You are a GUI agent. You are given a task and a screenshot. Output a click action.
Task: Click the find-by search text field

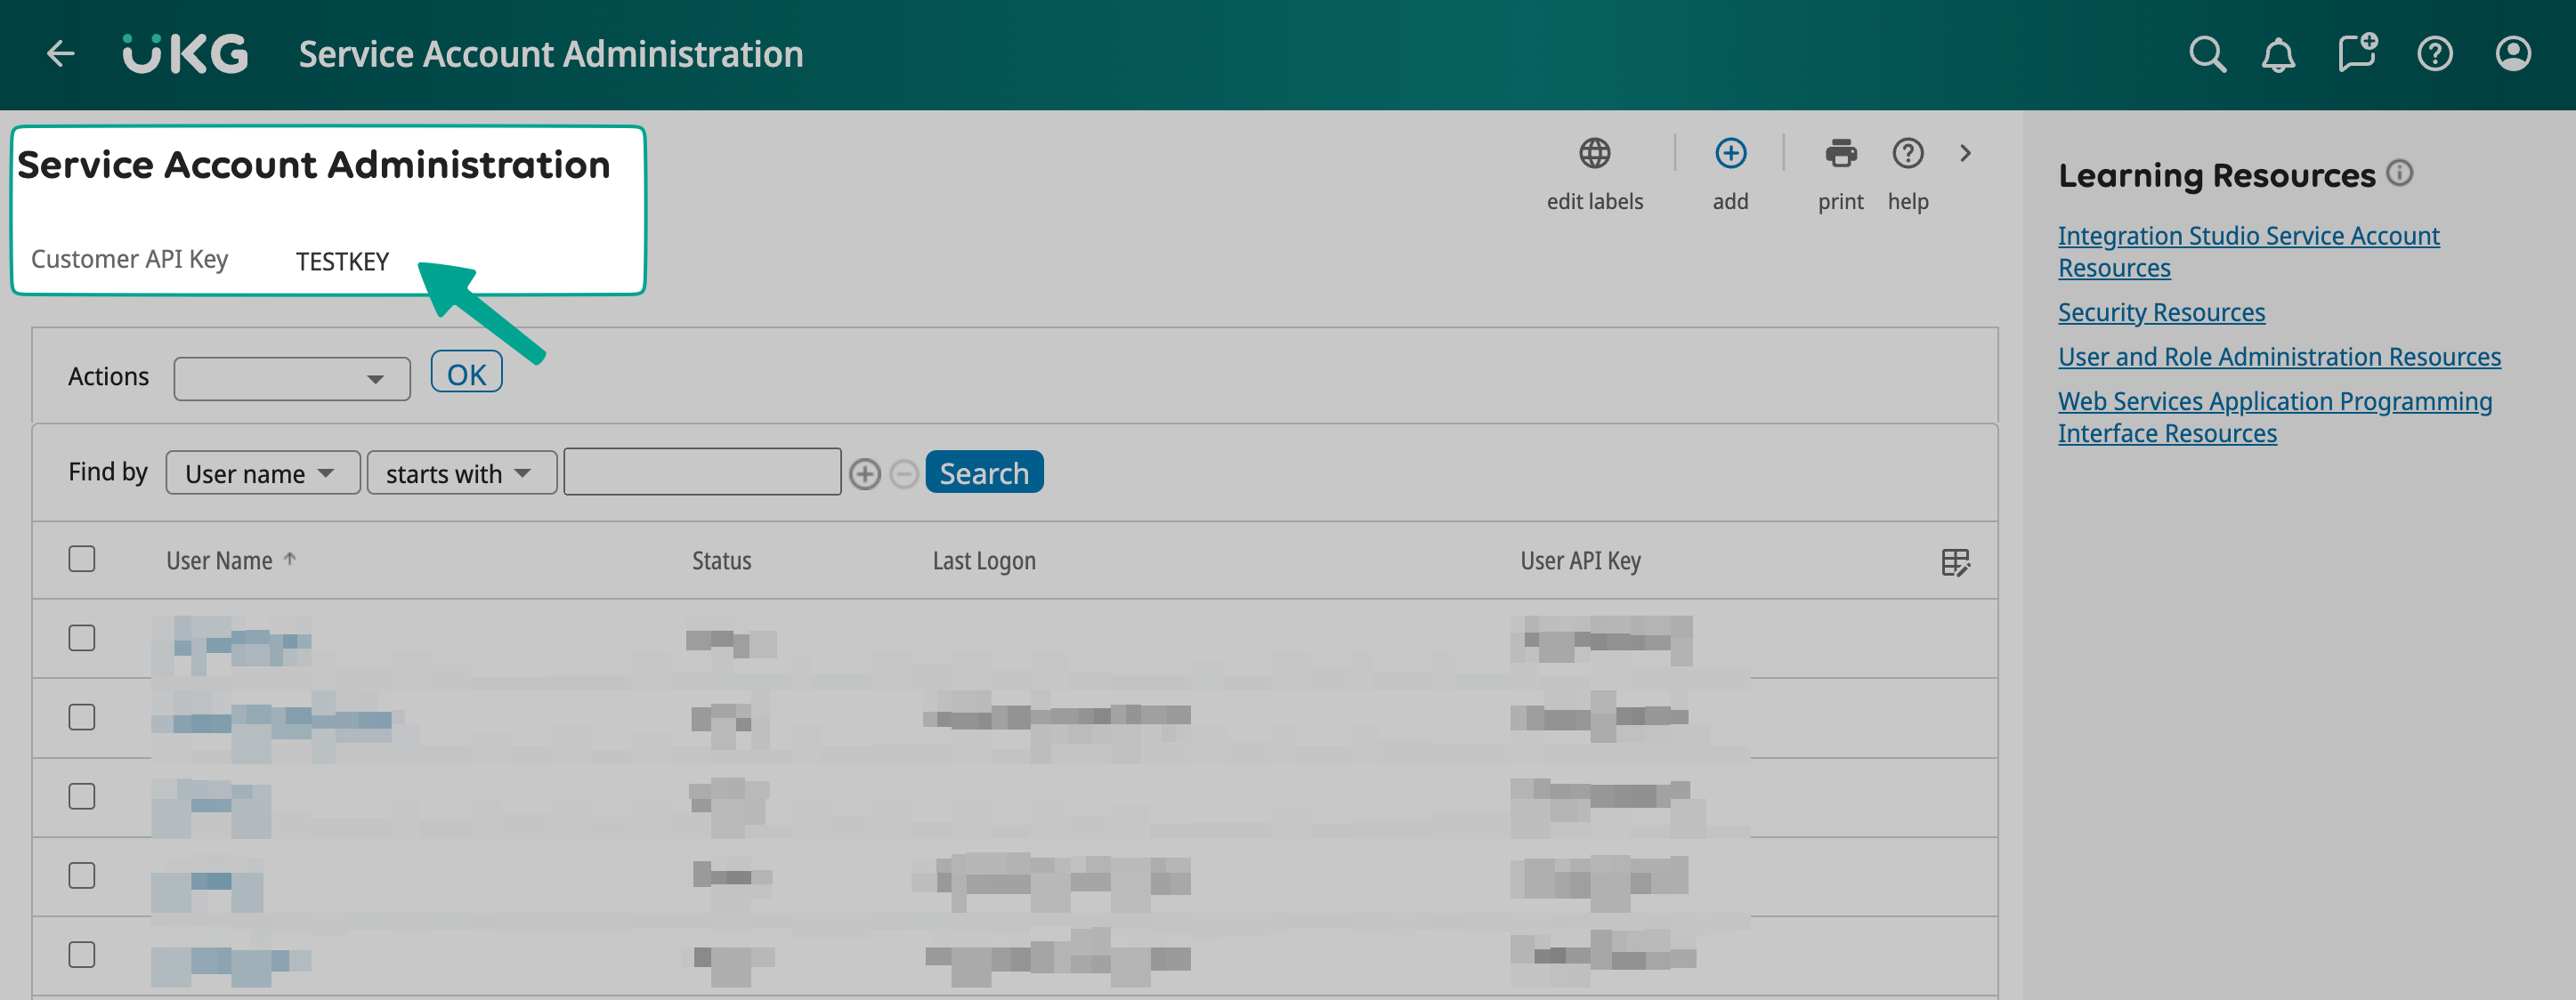(x=702, y=472)
